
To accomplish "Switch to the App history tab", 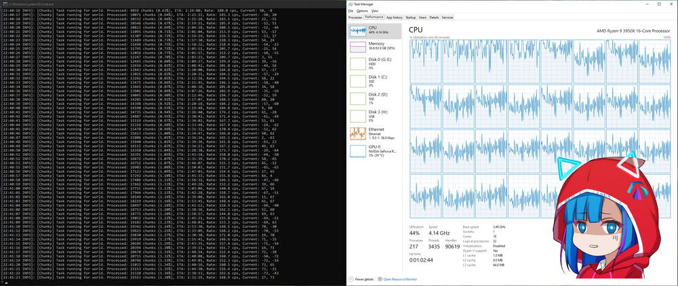I will [x=394, y=17].
